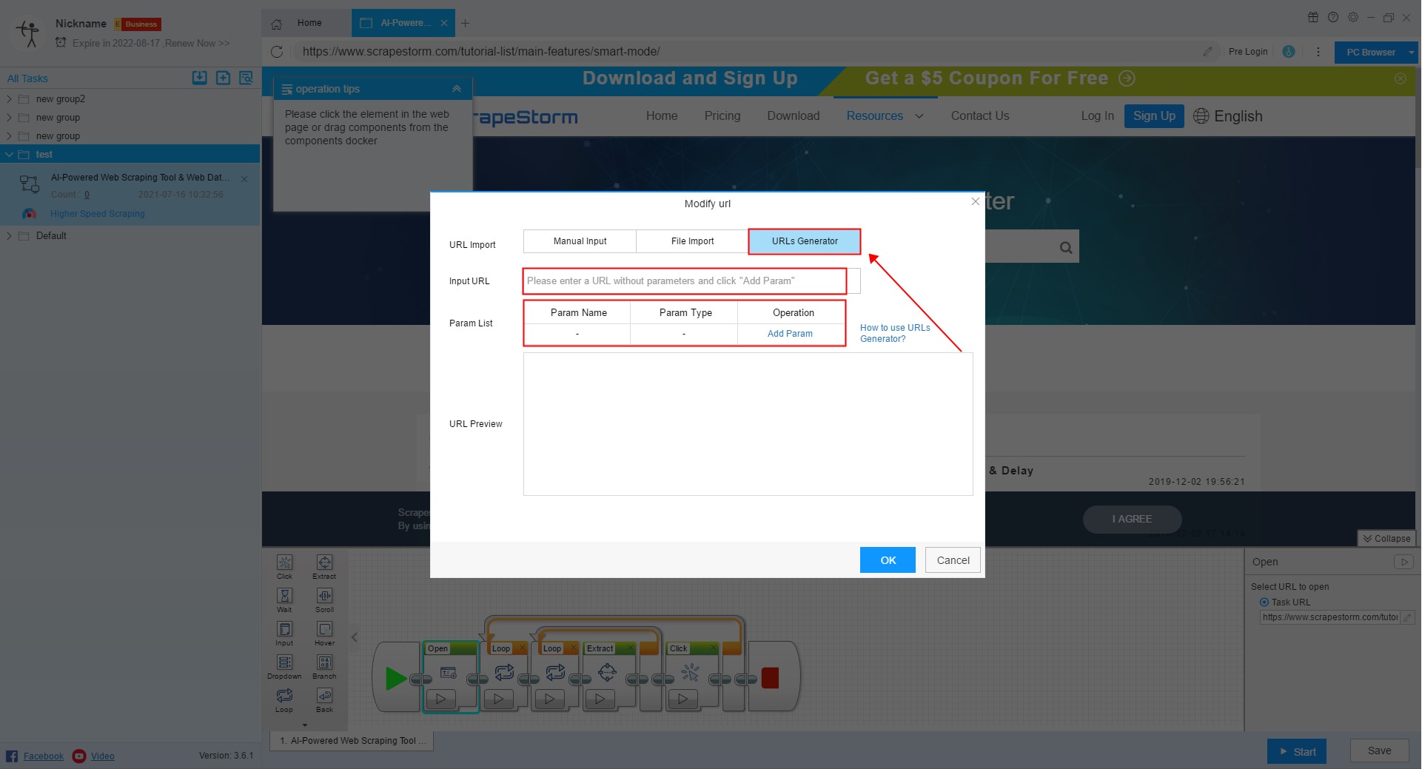
Task: Close the Modify url dialog
Action: [975, 201]
